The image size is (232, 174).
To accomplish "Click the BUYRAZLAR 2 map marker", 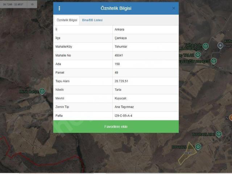I will click(219, 134).
